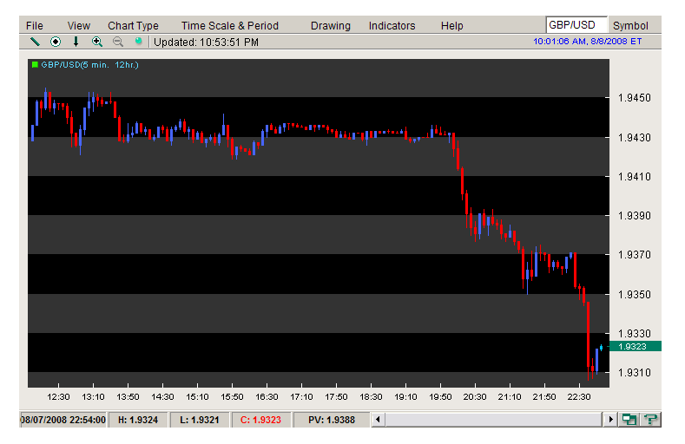Zoom in using the magnifier plus icon
Screen dimensions: 685x444
click(96, 41)
